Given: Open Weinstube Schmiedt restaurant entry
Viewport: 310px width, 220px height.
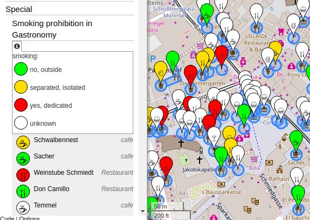Looking at the screenshot, I should click(x=72, y=175).
